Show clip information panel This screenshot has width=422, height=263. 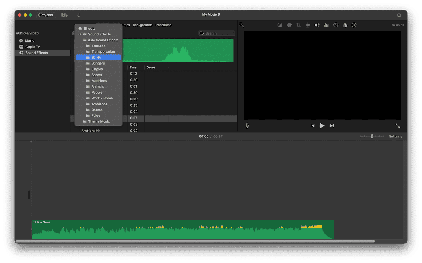pyautogui.click(x=354, y=25)
